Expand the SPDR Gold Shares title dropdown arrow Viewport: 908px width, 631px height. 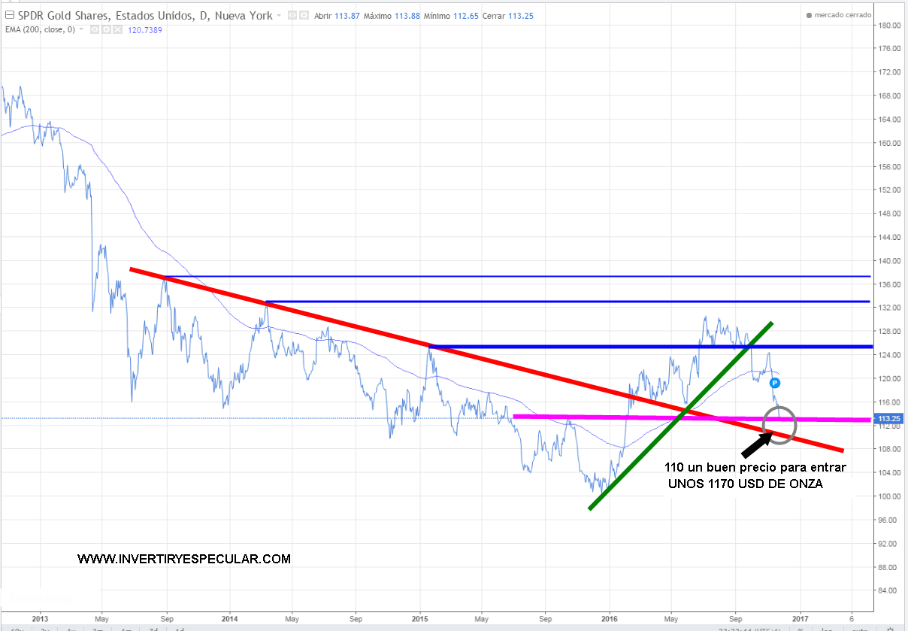click(x=280, y=15)
